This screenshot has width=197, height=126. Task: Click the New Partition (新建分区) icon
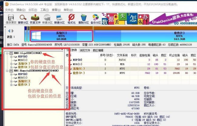click(x=59, y=19)
